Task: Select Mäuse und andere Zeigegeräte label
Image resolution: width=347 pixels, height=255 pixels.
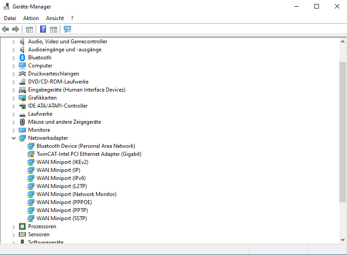Action: [64, 122]
